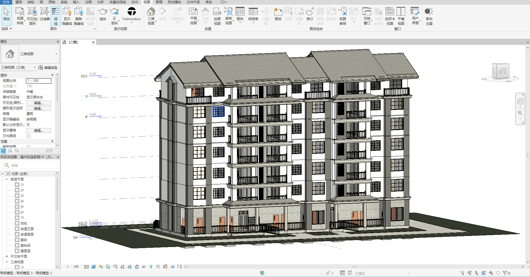The image size is (530, 277).
Task: Open the 渲染 (Render) teapot tool
Action: 103,12
